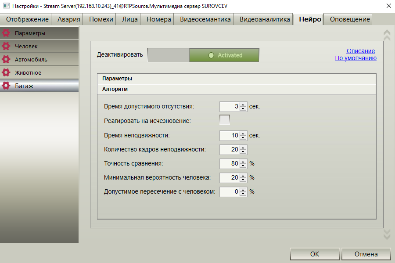395x263 pixels.
Task: Click the double down chevron scroll icon
Action: pos(387,234)
